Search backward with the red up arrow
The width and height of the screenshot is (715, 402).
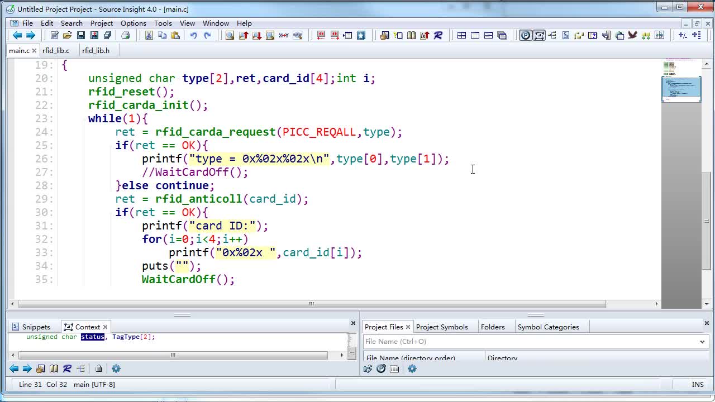244,35
